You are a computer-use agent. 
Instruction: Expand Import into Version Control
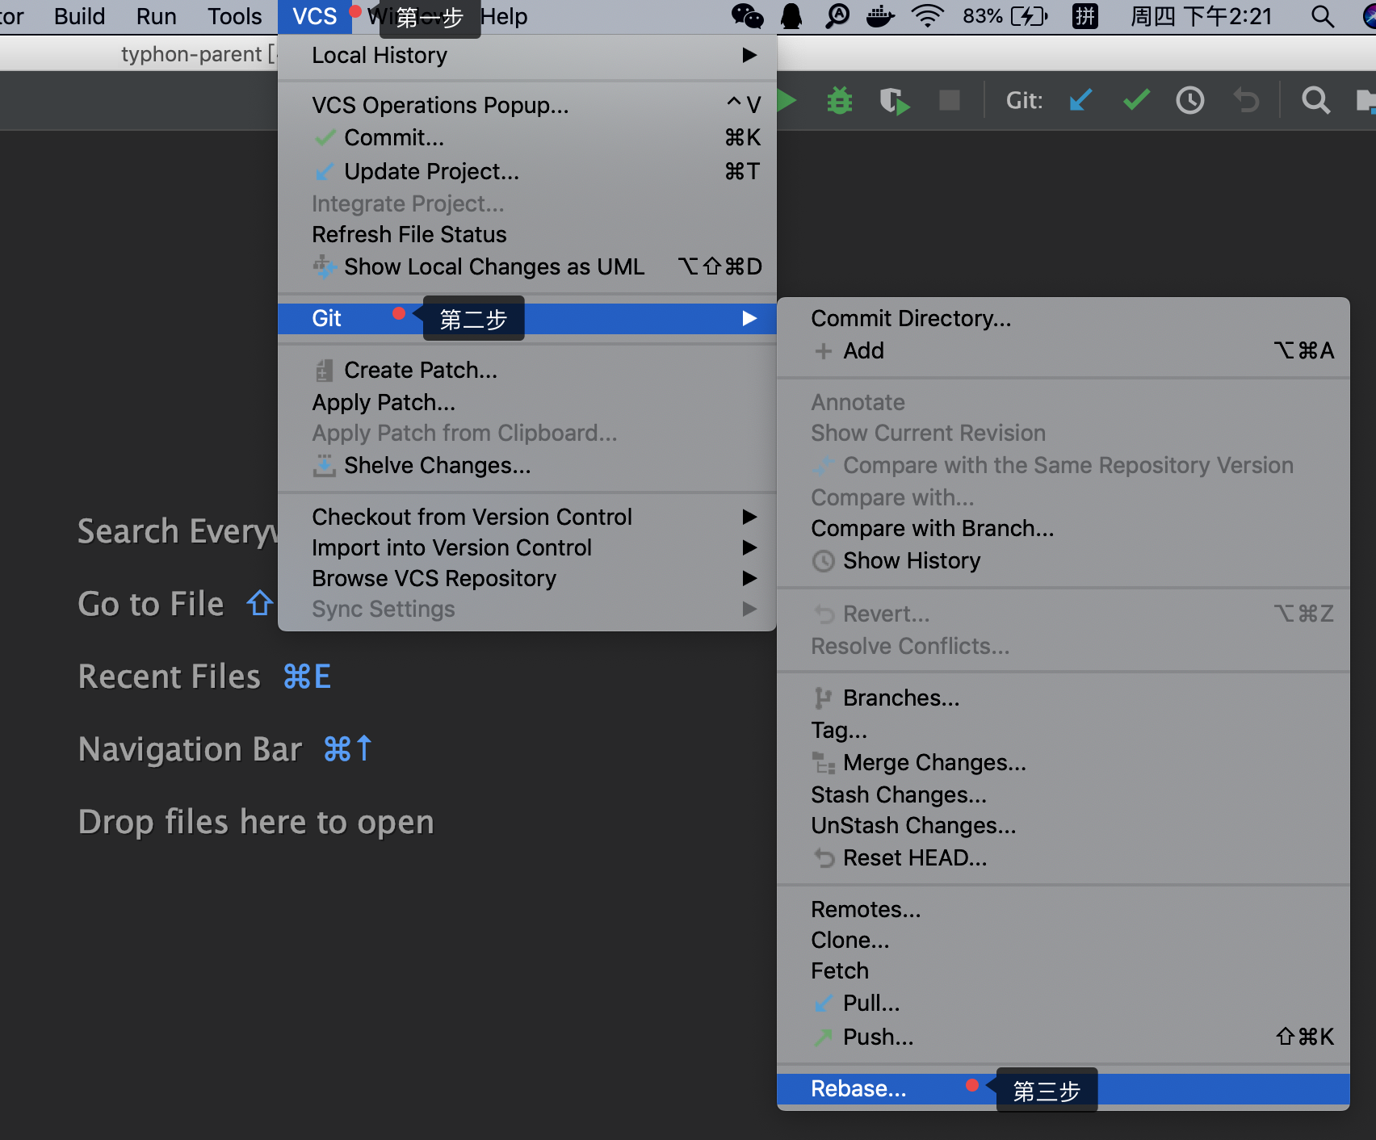pyautogui.click(x=527, y=547)
